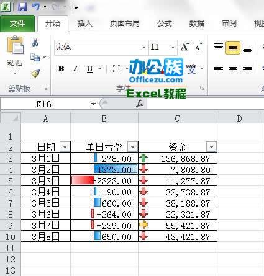Click the Name Box showing K16
264x276 pixels.
click(x=44, y=104)
